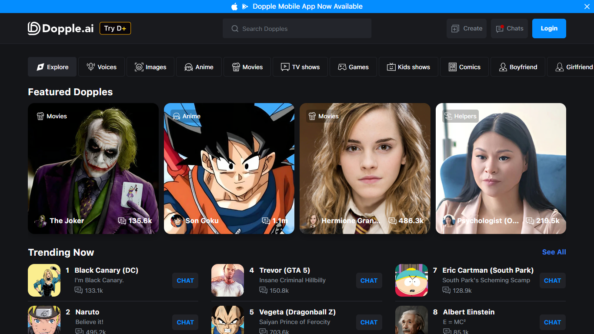Click the Google Play icon in the banner
The height and width of the screenshot is (334, 594).
245,7
